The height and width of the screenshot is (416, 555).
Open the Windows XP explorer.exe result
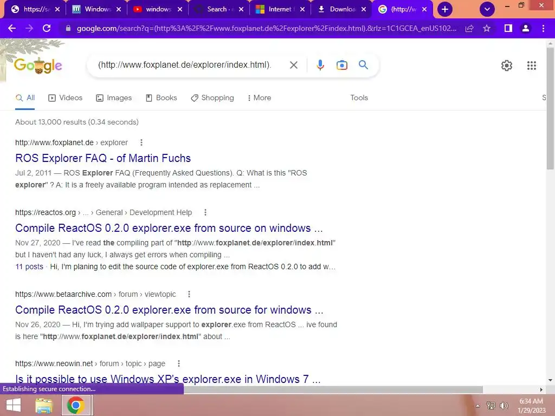point(168,379)
